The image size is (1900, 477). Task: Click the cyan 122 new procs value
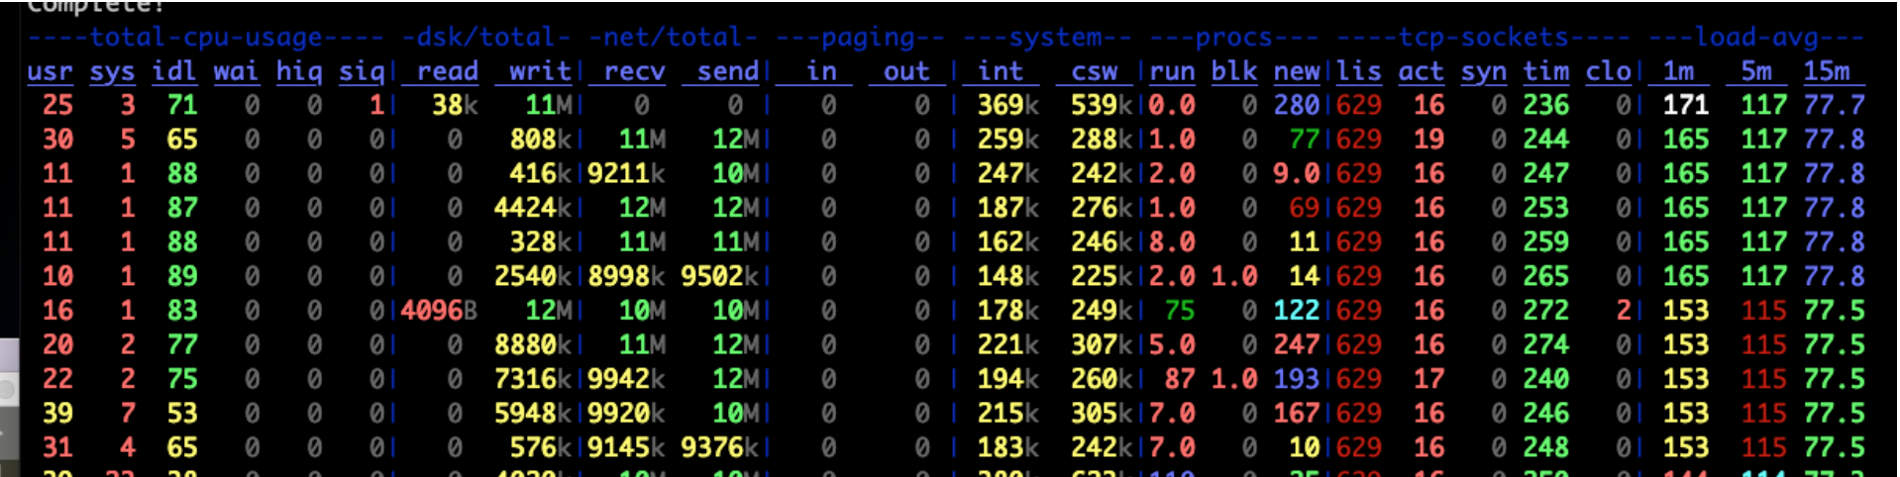coord(1297,311)
